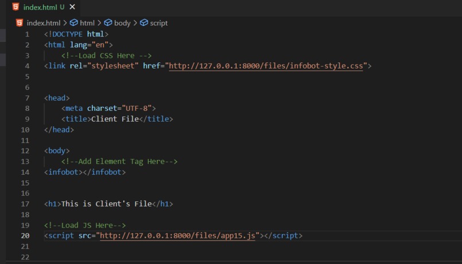Click the closing </script> tag
The width and height of the screenshot is (462, 264).
click(283, 235)
